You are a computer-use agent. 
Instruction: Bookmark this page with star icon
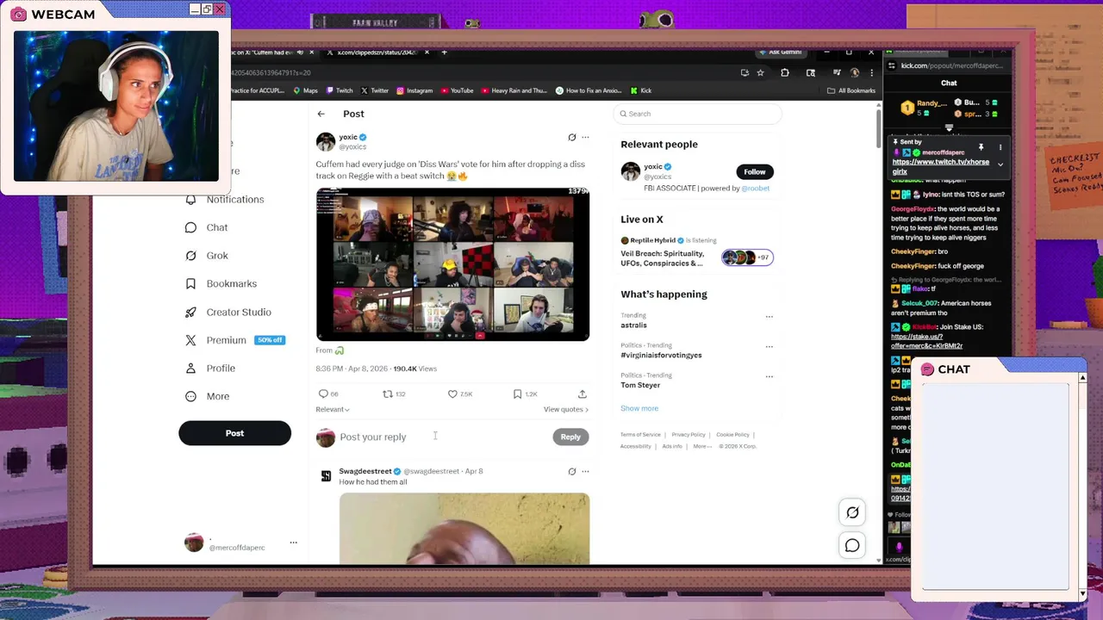click(x=760, y=73)
